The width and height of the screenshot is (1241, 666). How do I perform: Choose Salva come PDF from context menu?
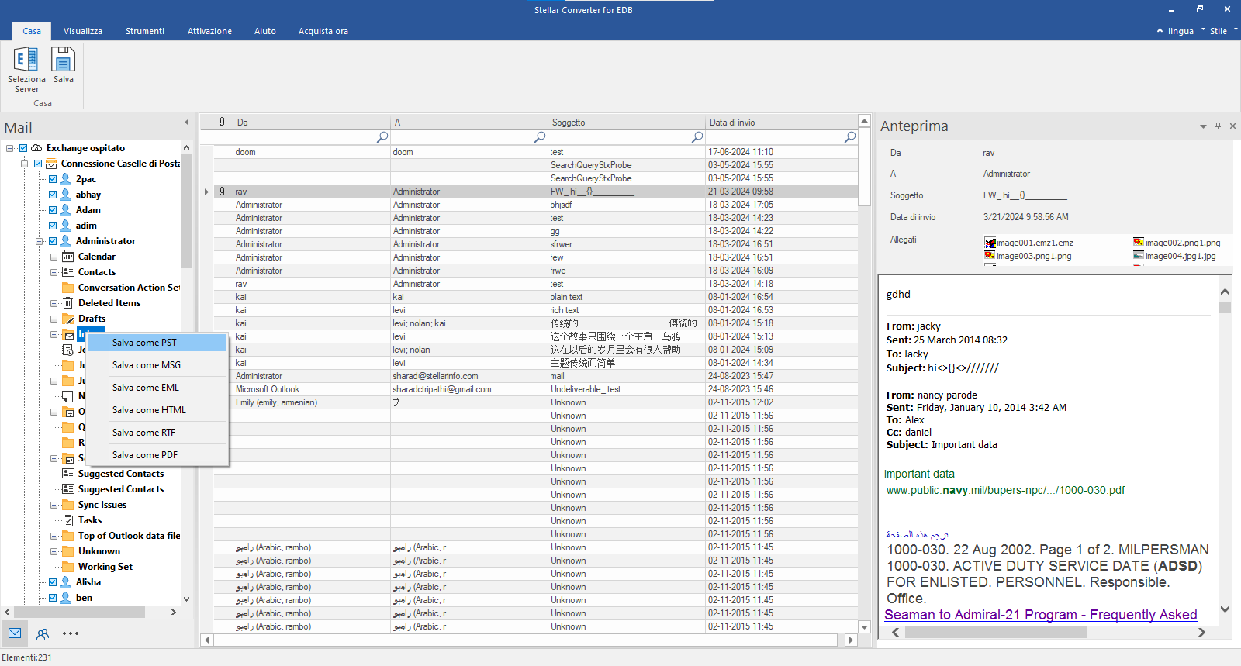157,455
